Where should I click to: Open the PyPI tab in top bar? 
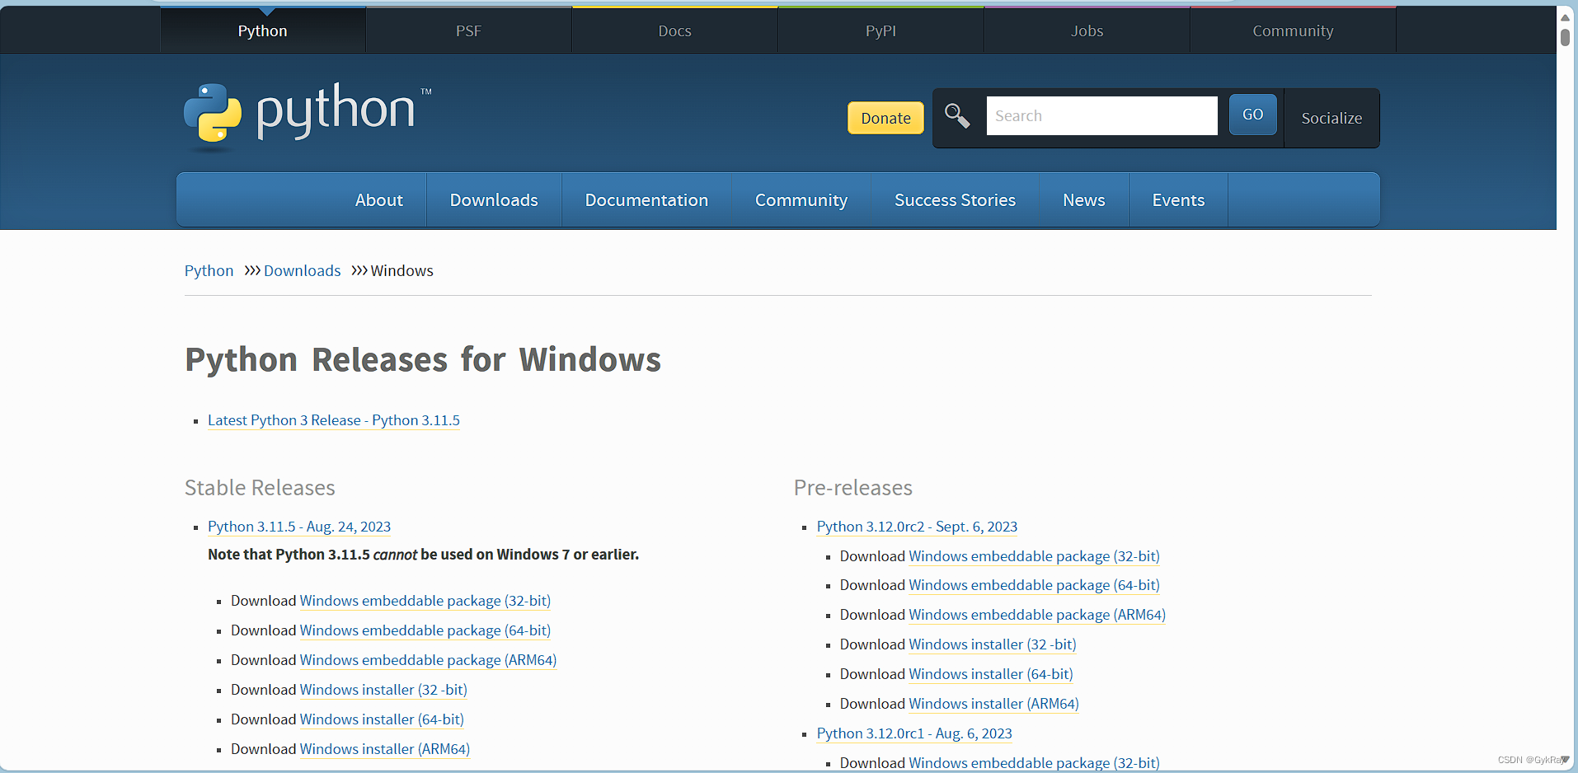click(881, 30)
